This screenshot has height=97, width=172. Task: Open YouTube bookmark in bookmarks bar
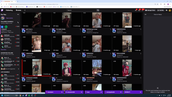13,7
